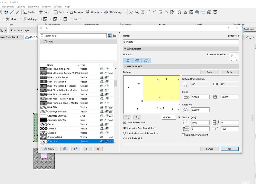Click the Screen-only pattern swatch

[x=234, y=56]
